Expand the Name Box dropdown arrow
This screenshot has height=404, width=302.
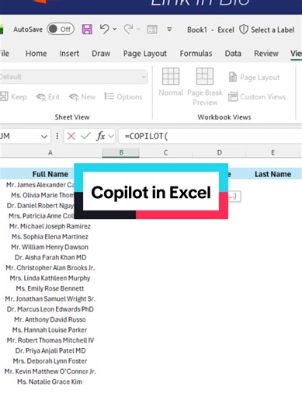click(44, 136)
